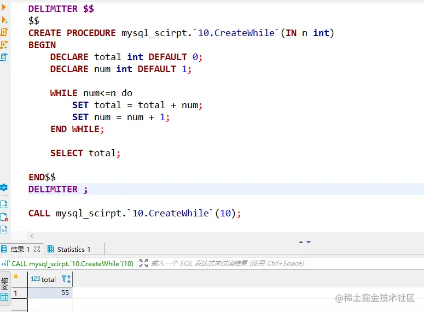The image size is (424, 312).
Task: Click the CALL statement in the editor
Action: pos(135,213)
